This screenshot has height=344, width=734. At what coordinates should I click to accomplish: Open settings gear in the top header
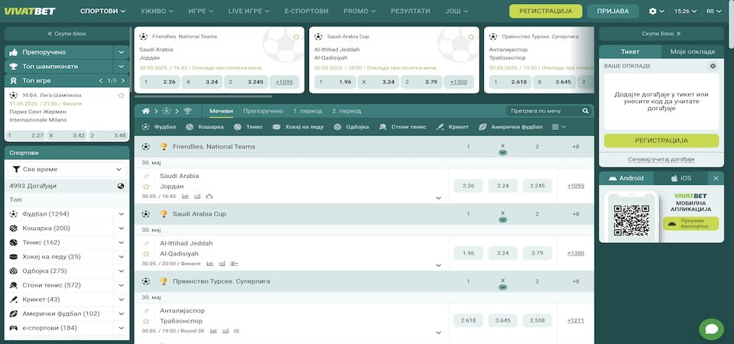[x=652, y=11]
